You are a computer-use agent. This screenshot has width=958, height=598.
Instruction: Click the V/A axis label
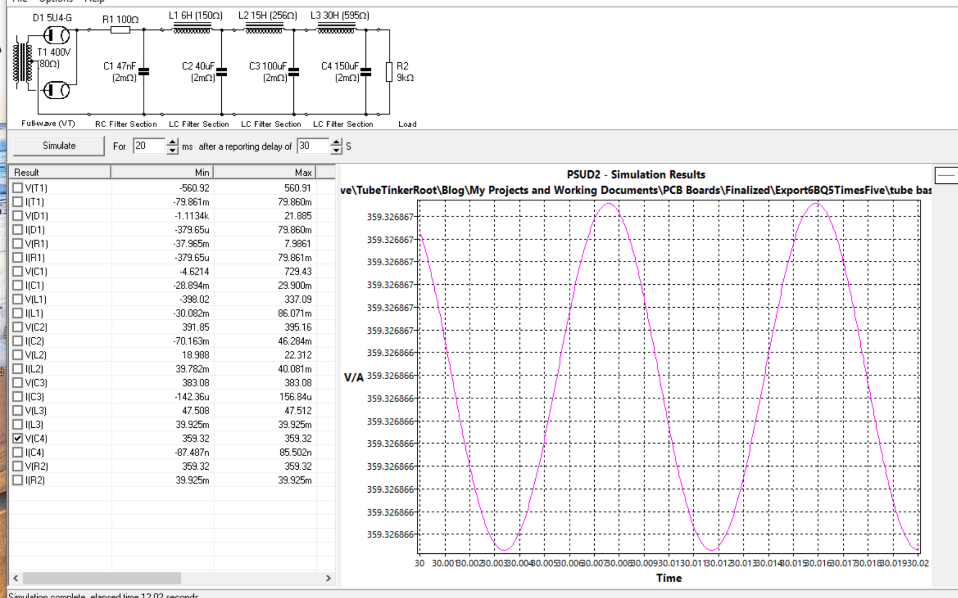(353, 378)
